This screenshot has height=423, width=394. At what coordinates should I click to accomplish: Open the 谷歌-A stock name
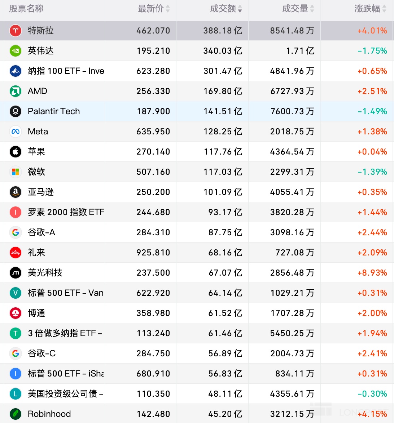click(41, 232)
